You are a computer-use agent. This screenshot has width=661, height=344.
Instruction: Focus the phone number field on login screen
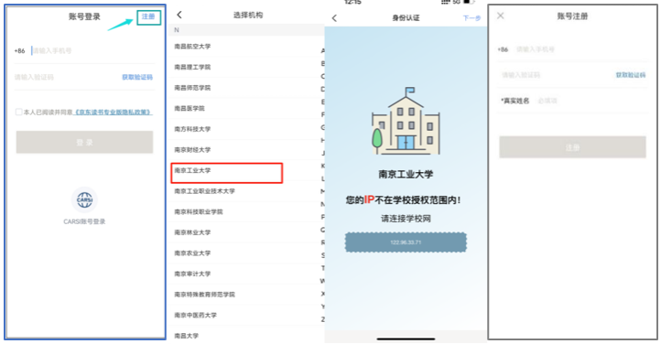pyautogui.click(x=93, y=51)
